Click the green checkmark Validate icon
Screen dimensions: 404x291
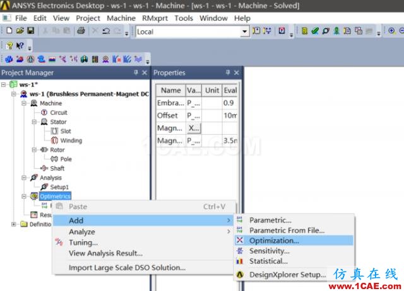(x=315, y=31)
